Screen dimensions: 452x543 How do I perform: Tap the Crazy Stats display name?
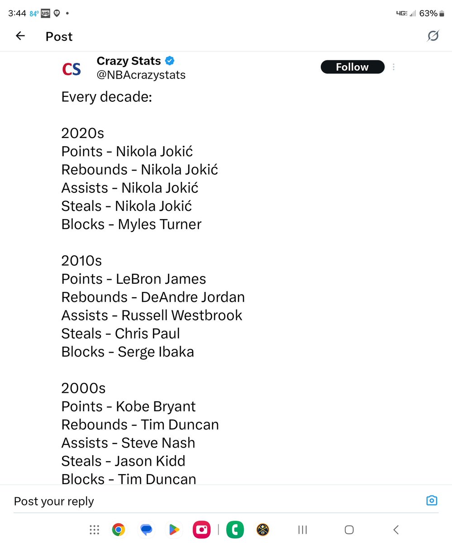point(128,61)
